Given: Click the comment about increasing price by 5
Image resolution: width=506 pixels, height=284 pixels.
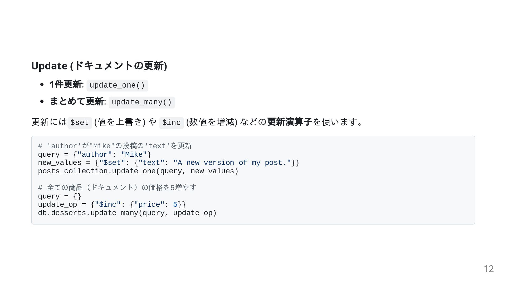Looking at the screenshot, I should coord(117,188).
